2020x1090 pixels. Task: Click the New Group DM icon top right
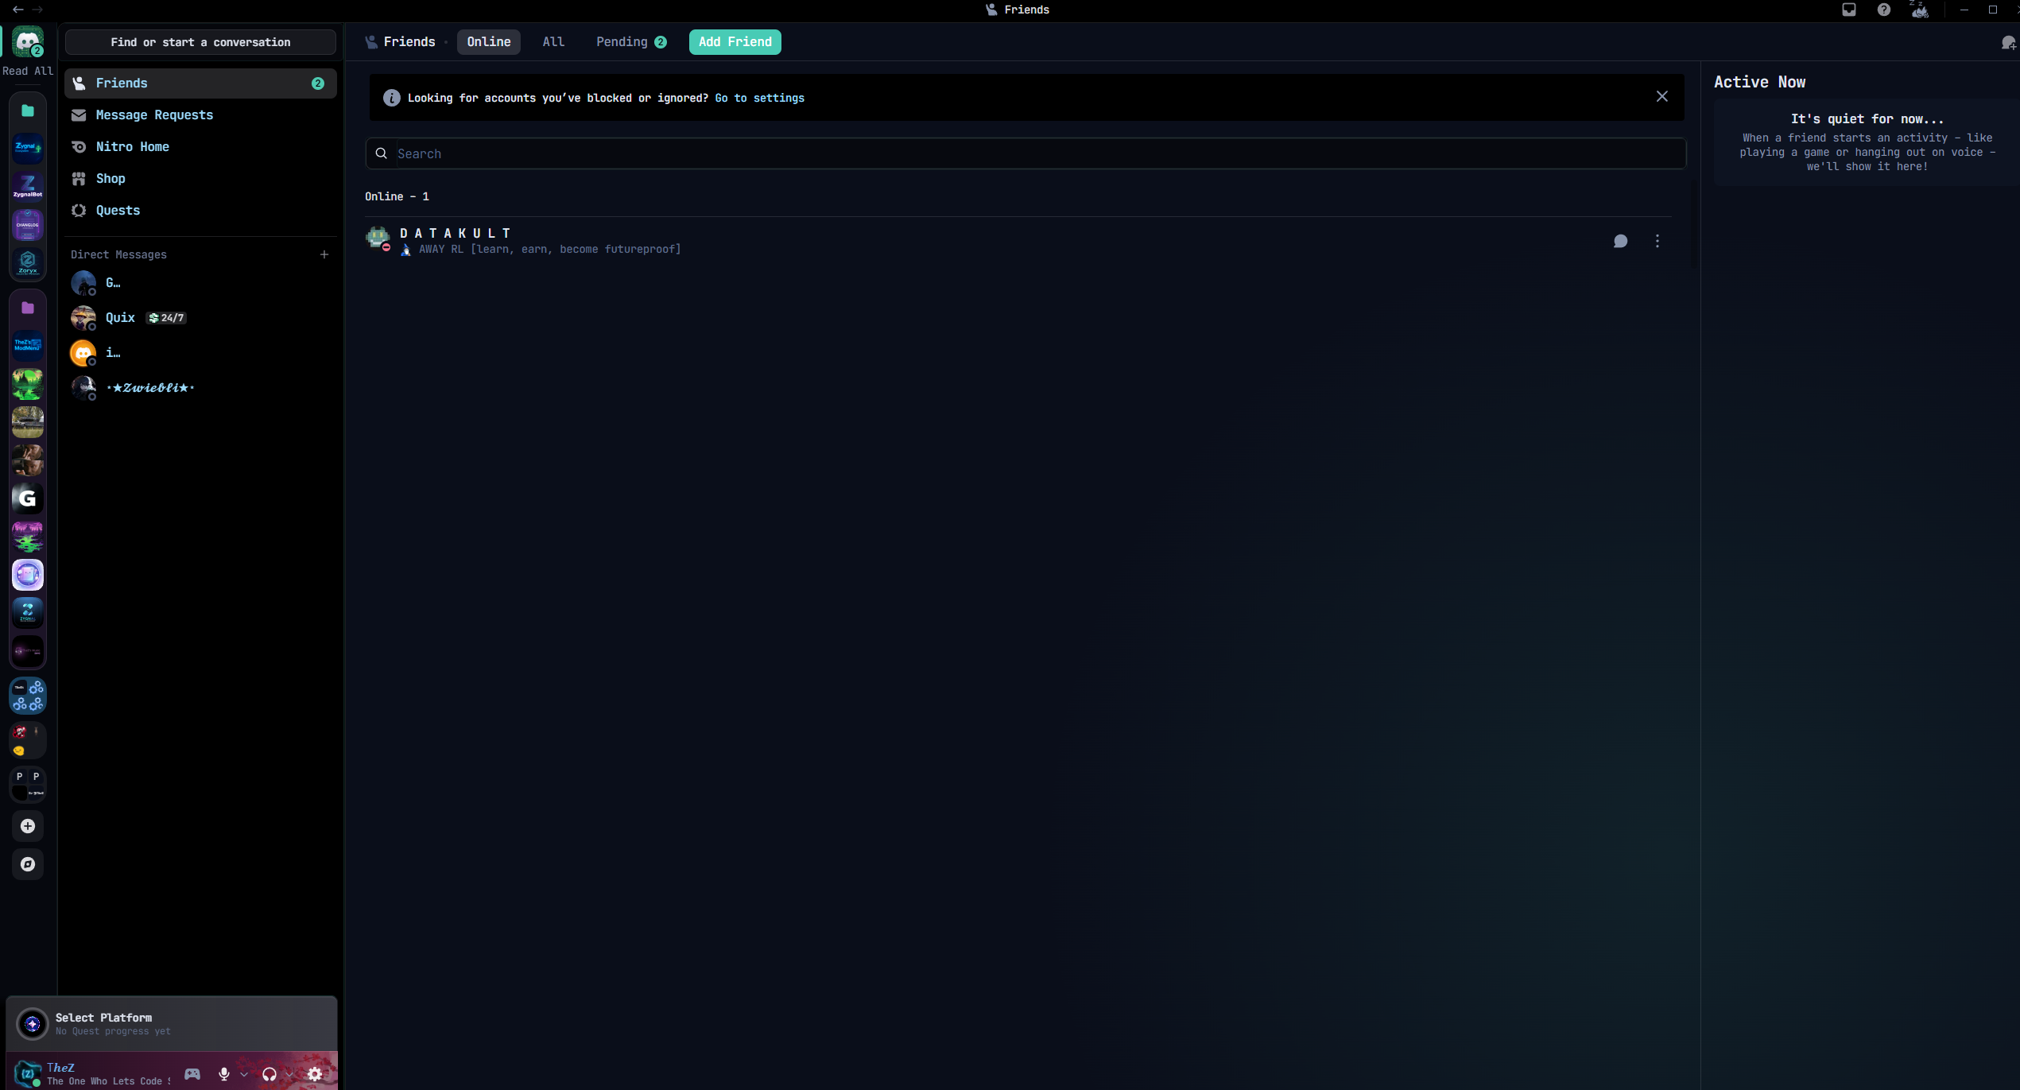[2009, 42]
